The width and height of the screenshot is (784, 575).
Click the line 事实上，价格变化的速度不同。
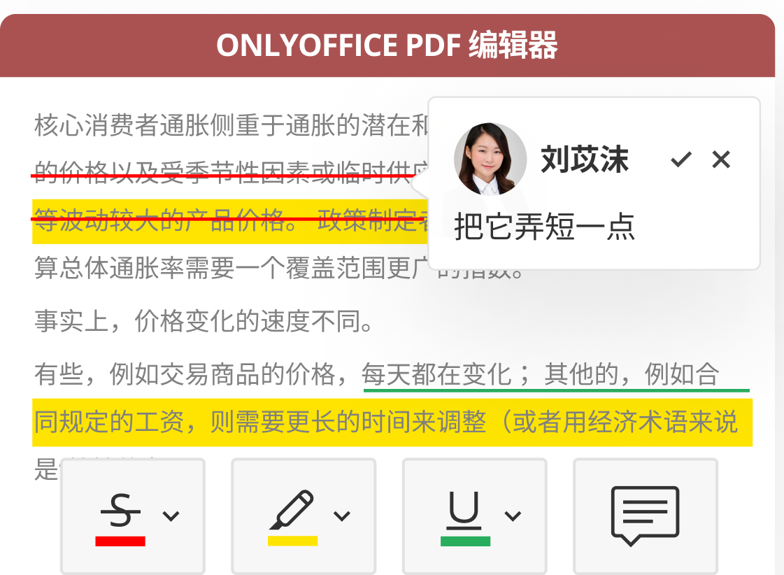point(204,321)
